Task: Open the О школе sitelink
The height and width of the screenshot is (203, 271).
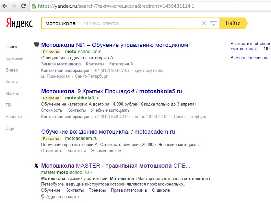Action: point(161,190)
